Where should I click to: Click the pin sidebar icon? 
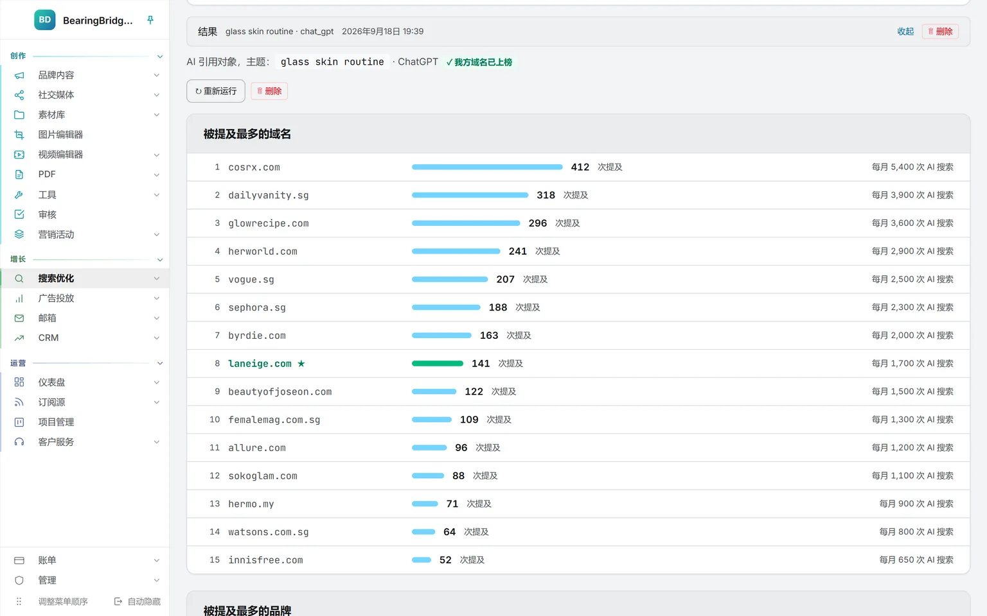pyautogui.click(x=150, y=20)
